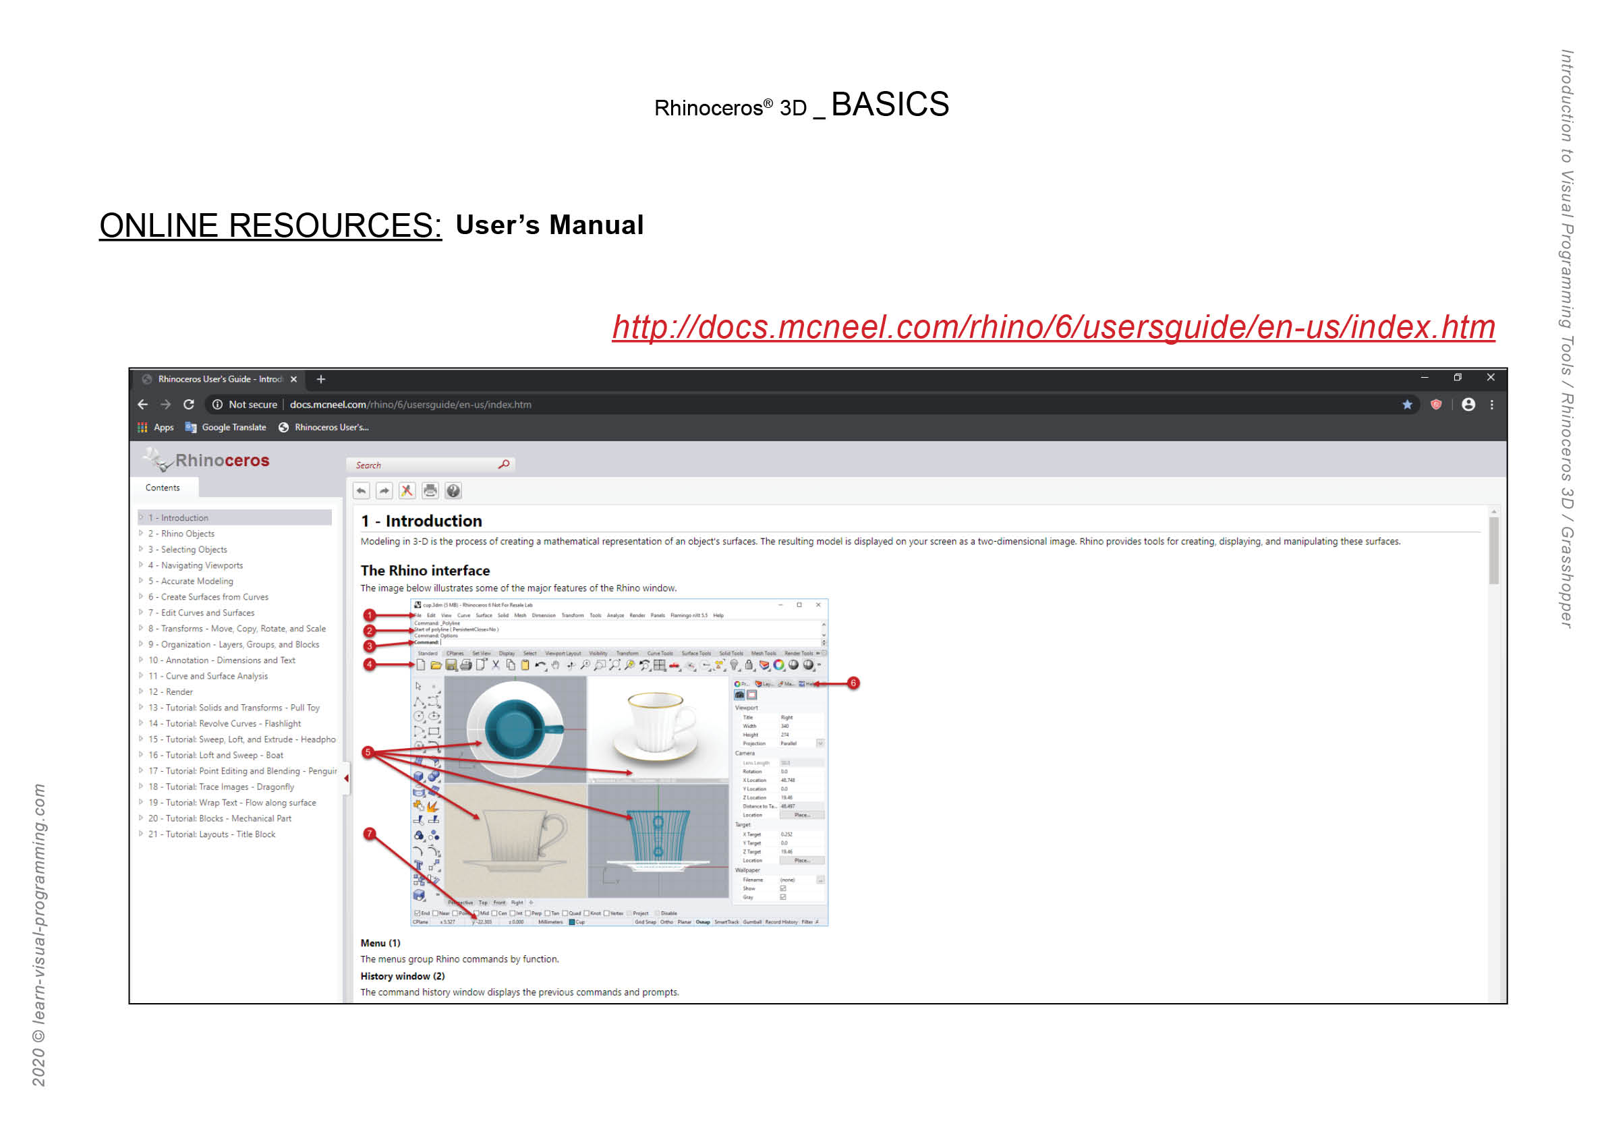
Task: Open the docs.mcneel.com usersguide link in red
Action: [1052, 326]
